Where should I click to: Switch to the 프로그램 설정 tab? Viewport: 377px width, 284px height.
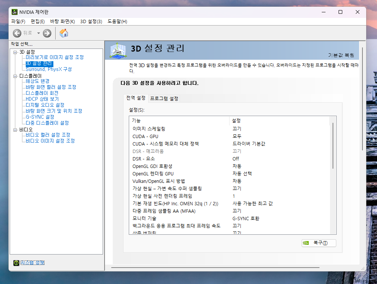pyautogui.click(x=164, y=99)
